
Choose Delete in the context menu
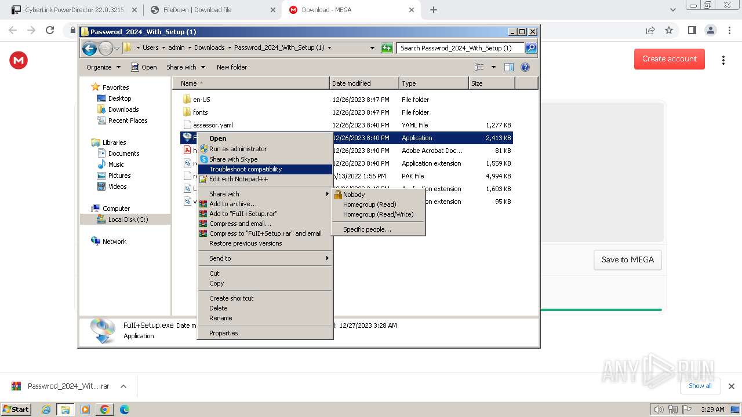point(265,308)
